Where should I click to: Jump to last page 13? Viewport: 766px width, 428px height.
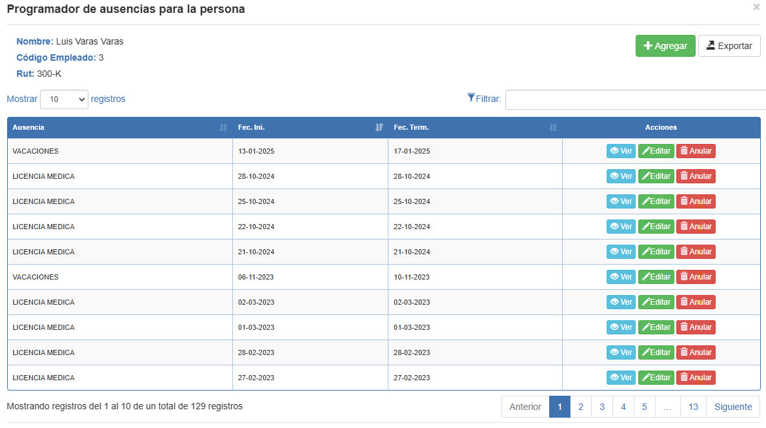693,407
